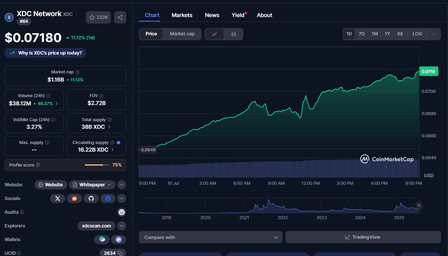
Task: Toggle LOG scale on chart
Action: pyautogui.click(x=417, y=34)
